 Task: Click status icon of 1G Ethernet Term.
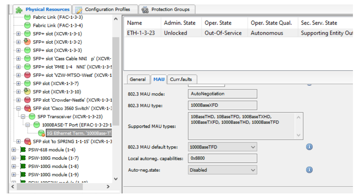tap(41, 133)
